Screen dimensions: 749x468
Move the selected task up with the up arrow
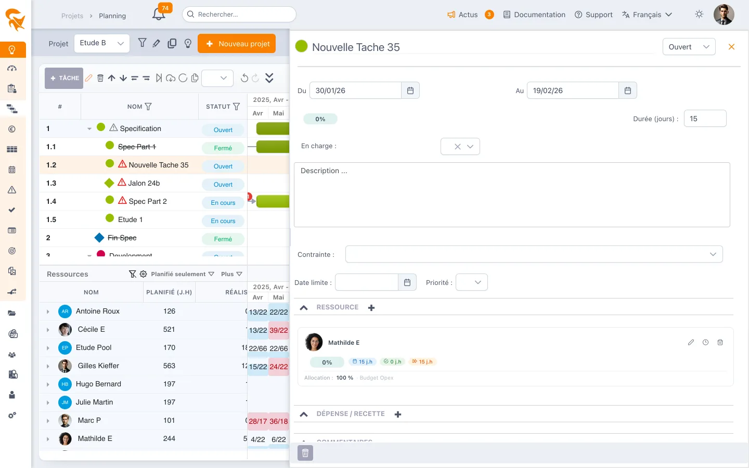point(112,78)
